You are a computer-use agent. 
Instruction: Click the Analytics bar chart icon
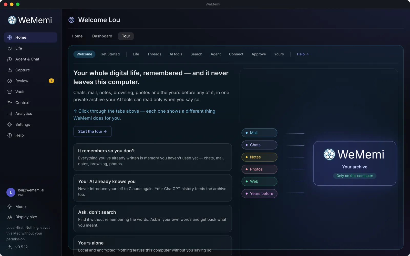click(x=9, y=114)
